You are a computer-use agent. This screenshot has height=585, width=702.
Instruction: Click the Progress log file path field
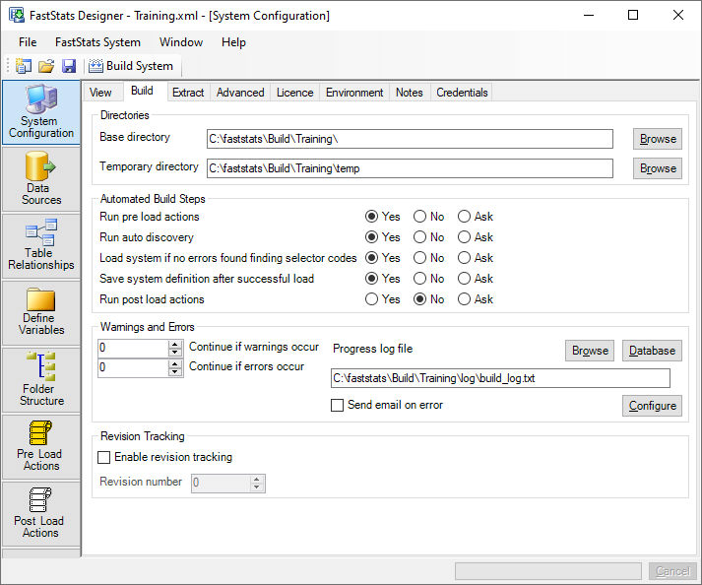tap(500, 378)
